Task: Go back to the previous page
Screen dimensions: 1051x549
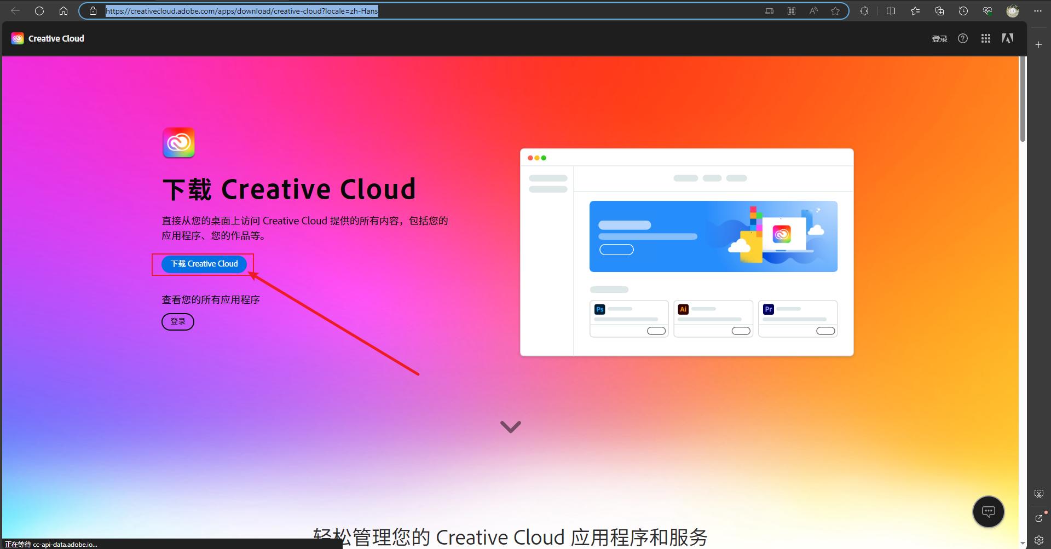Action: [15, 11]
